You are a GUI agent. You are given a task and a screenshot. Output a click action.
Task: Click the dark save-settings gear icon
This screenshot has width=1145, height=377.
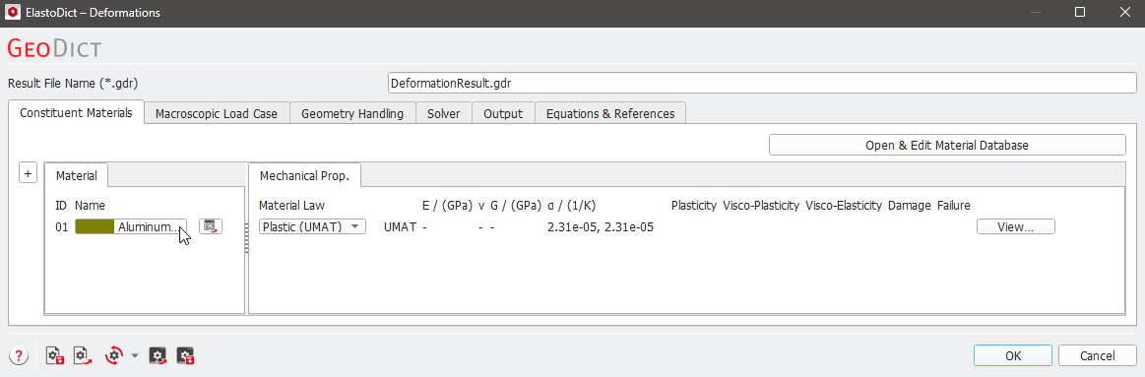185,355
